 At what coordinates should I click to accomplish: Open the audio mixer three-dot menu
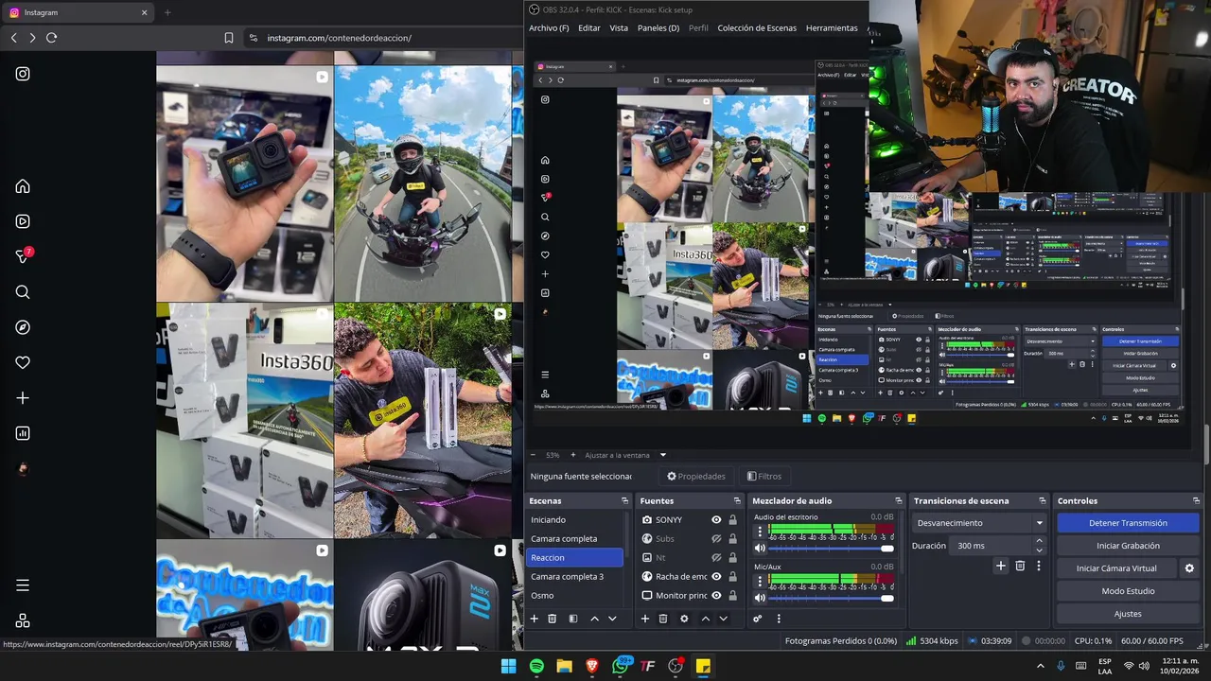pyautogui.click(x=779, y=619)
